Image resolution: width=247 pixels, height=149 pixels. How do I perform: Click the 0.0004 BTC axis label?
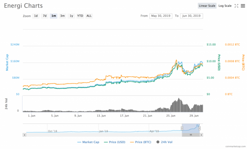click(232, 78)
